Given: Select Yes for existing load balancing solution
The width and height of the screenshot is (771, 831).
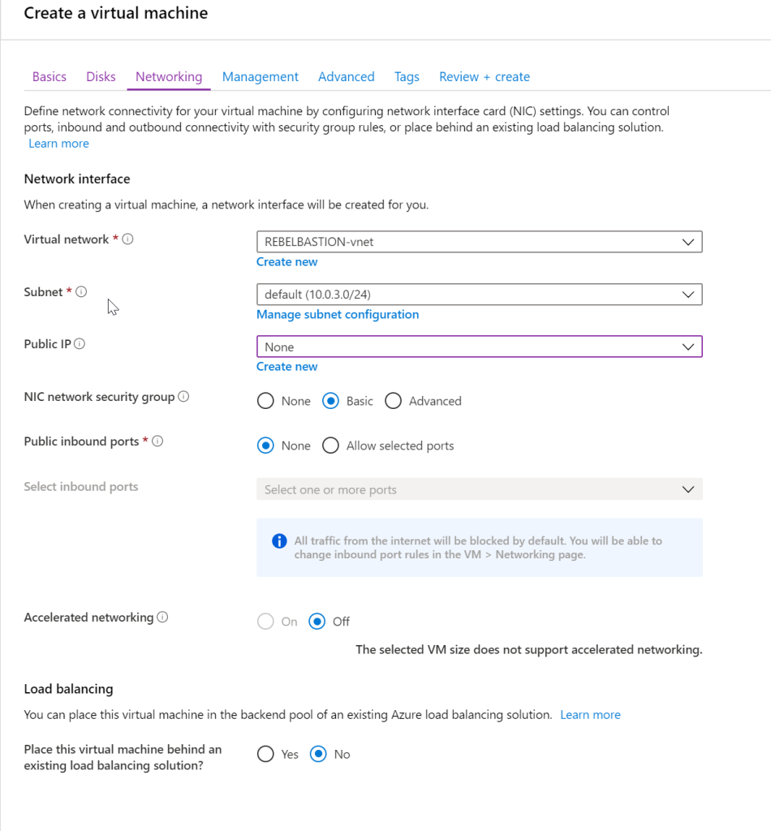Looking at the screenshot, I should pyautogui.click(x=265, y=753).
